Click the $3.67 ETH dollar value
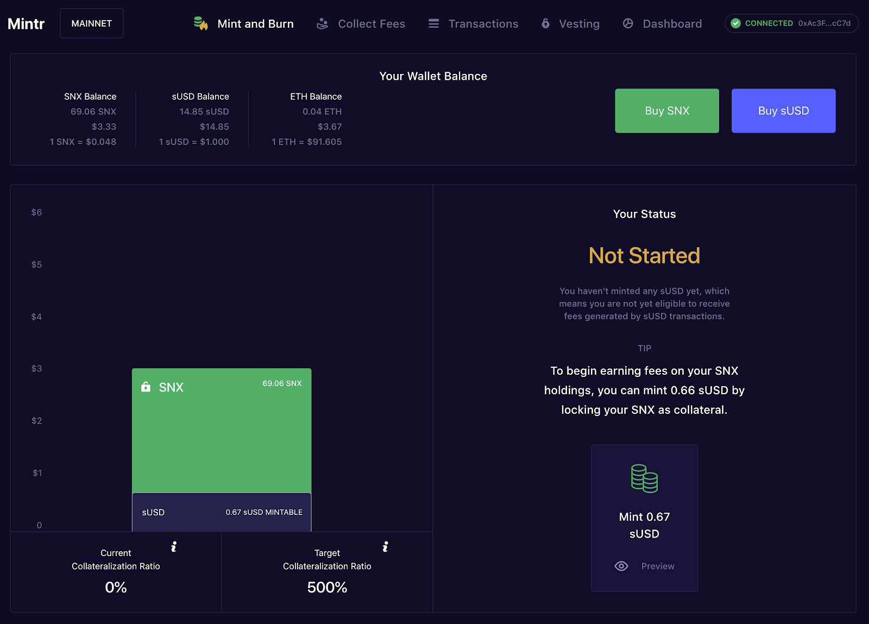This screenshot has height=624, width=869. [330, 127]
